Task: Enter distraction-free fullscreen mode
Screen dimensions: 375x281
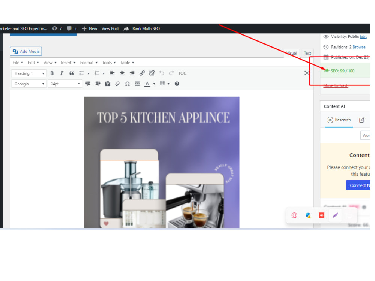Action: click(x=307, y=73)
